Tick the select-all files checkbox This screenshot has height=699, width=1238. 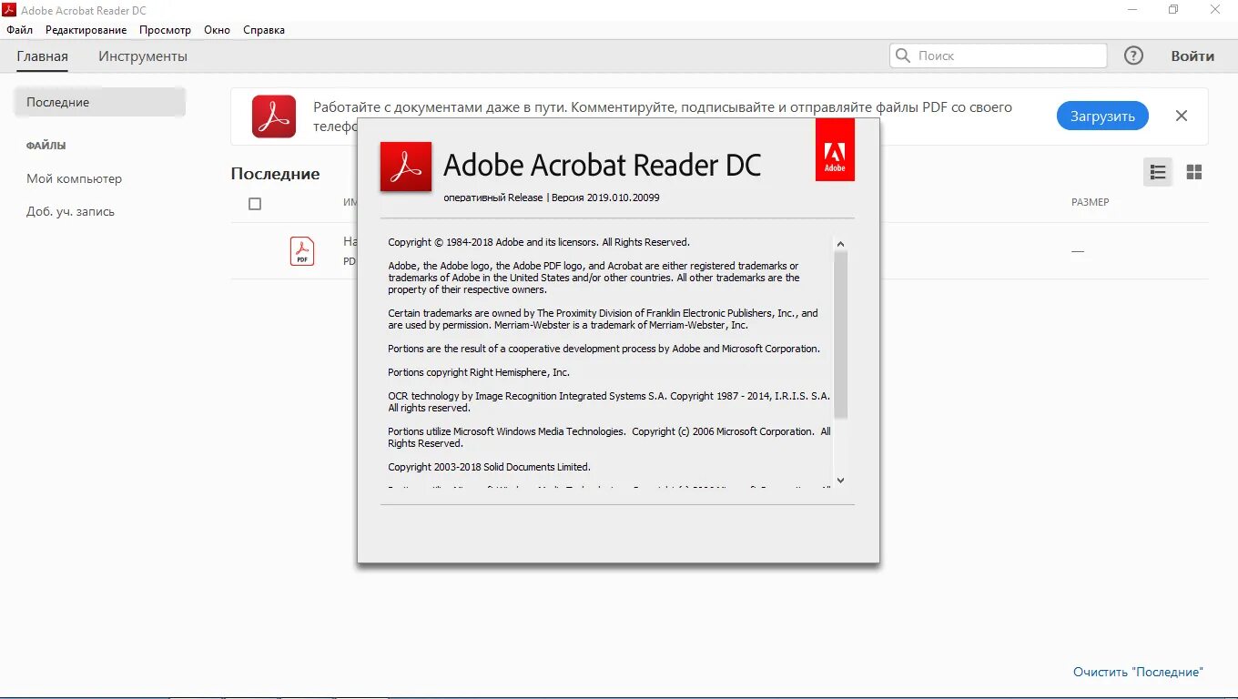coord(255,204)
